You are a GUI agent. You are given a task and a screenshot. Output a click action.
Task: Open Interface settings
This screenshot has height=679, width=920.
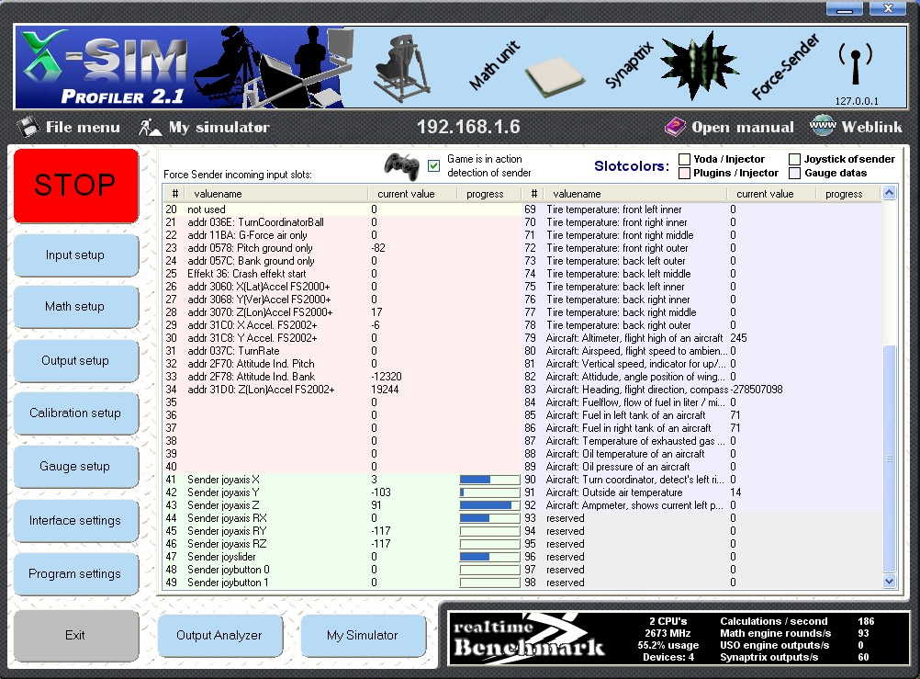tap(75, 520)
